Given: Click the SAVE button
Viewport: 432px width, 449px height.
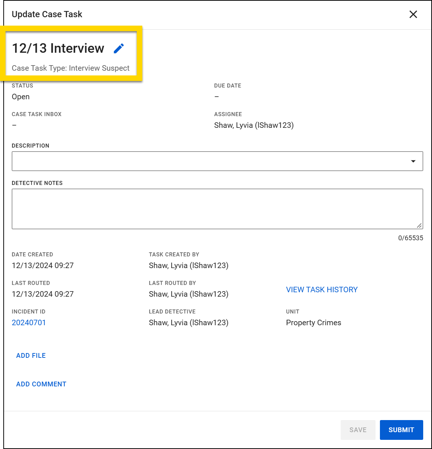Looking at the screenshot, I should point(358,430).
